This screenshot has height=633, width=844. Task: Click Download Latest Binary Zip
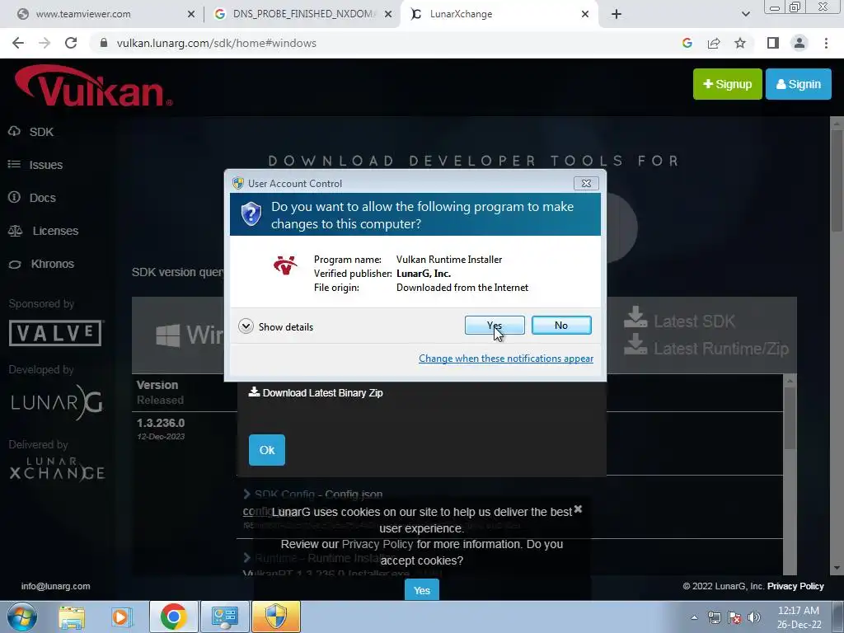click(316, 393)
